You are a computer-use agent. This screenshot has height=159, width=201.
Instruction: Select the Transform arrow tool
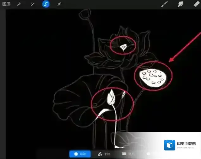(x=59, y=4)
